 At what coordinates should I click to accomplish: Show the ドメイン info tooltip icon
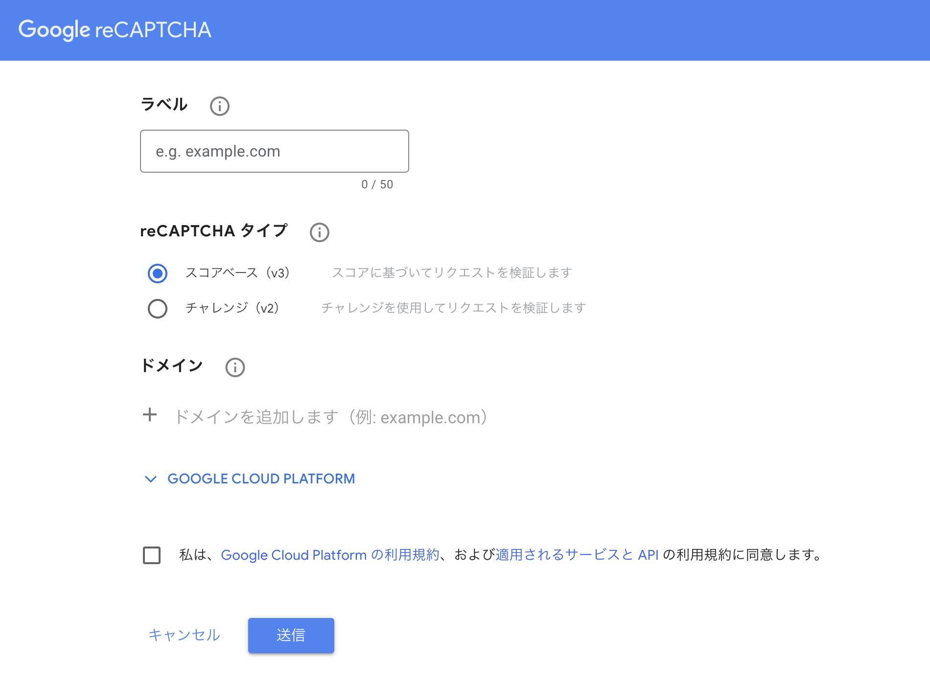pyautogui.click(x=235, y=367)
